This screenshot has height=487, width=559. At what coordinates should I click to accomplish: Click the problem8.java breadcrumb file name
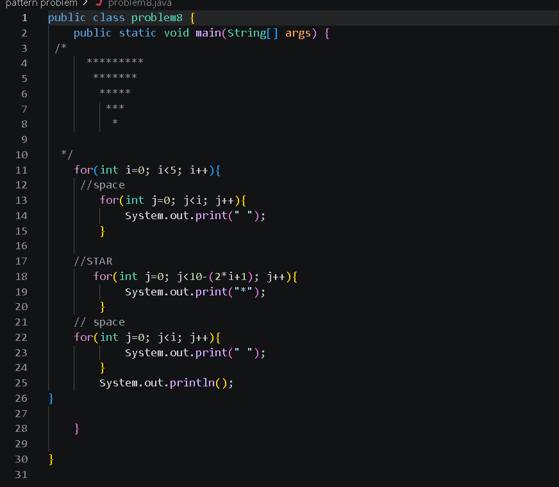click(x=140, y=3)
